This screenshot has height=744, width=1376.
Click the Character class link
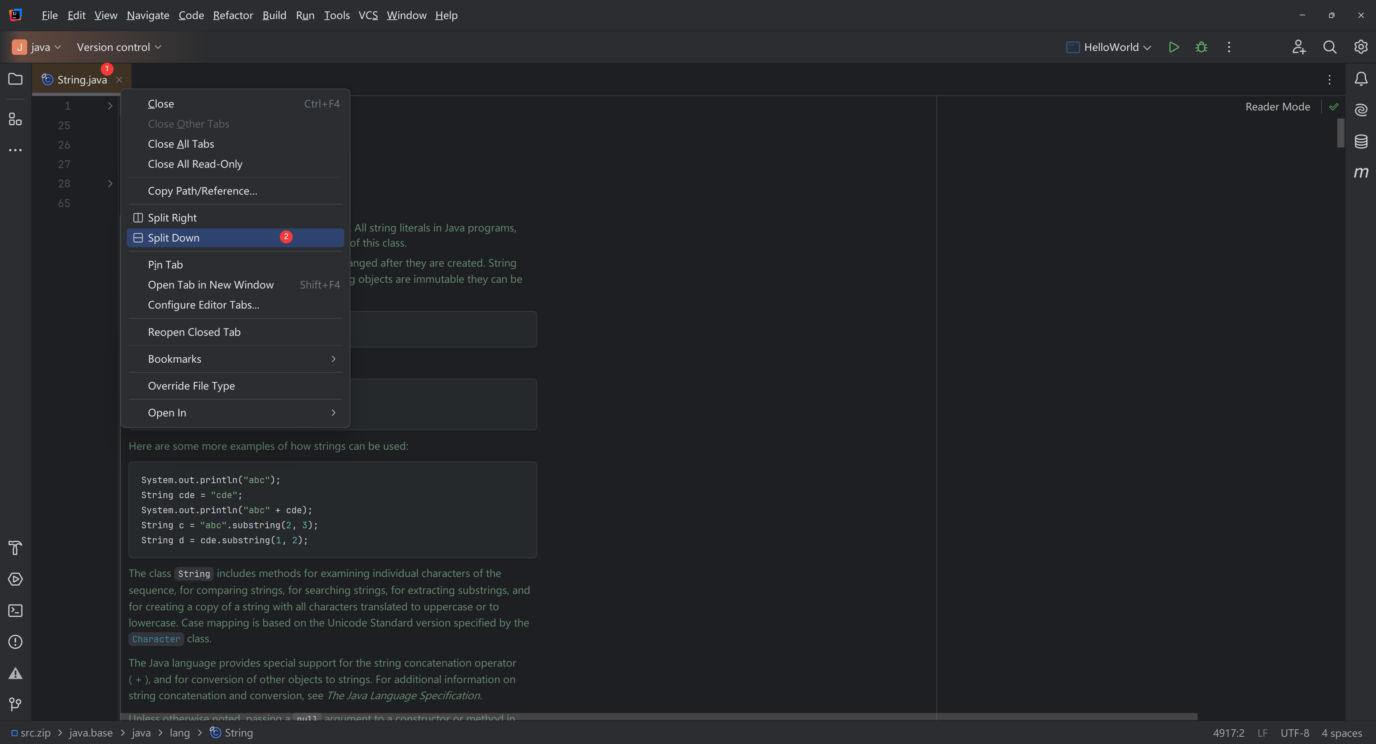[156, 639]
